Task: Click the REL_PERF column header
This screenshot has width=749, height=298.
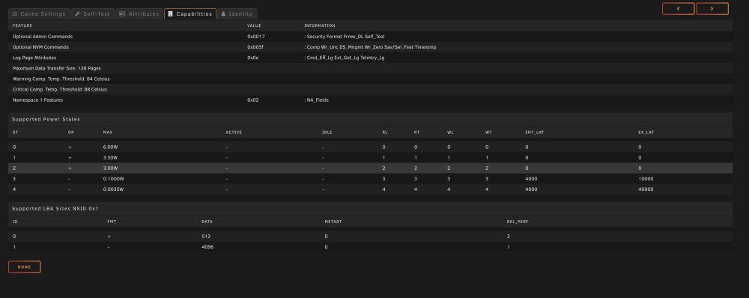Action: [518, 222]
